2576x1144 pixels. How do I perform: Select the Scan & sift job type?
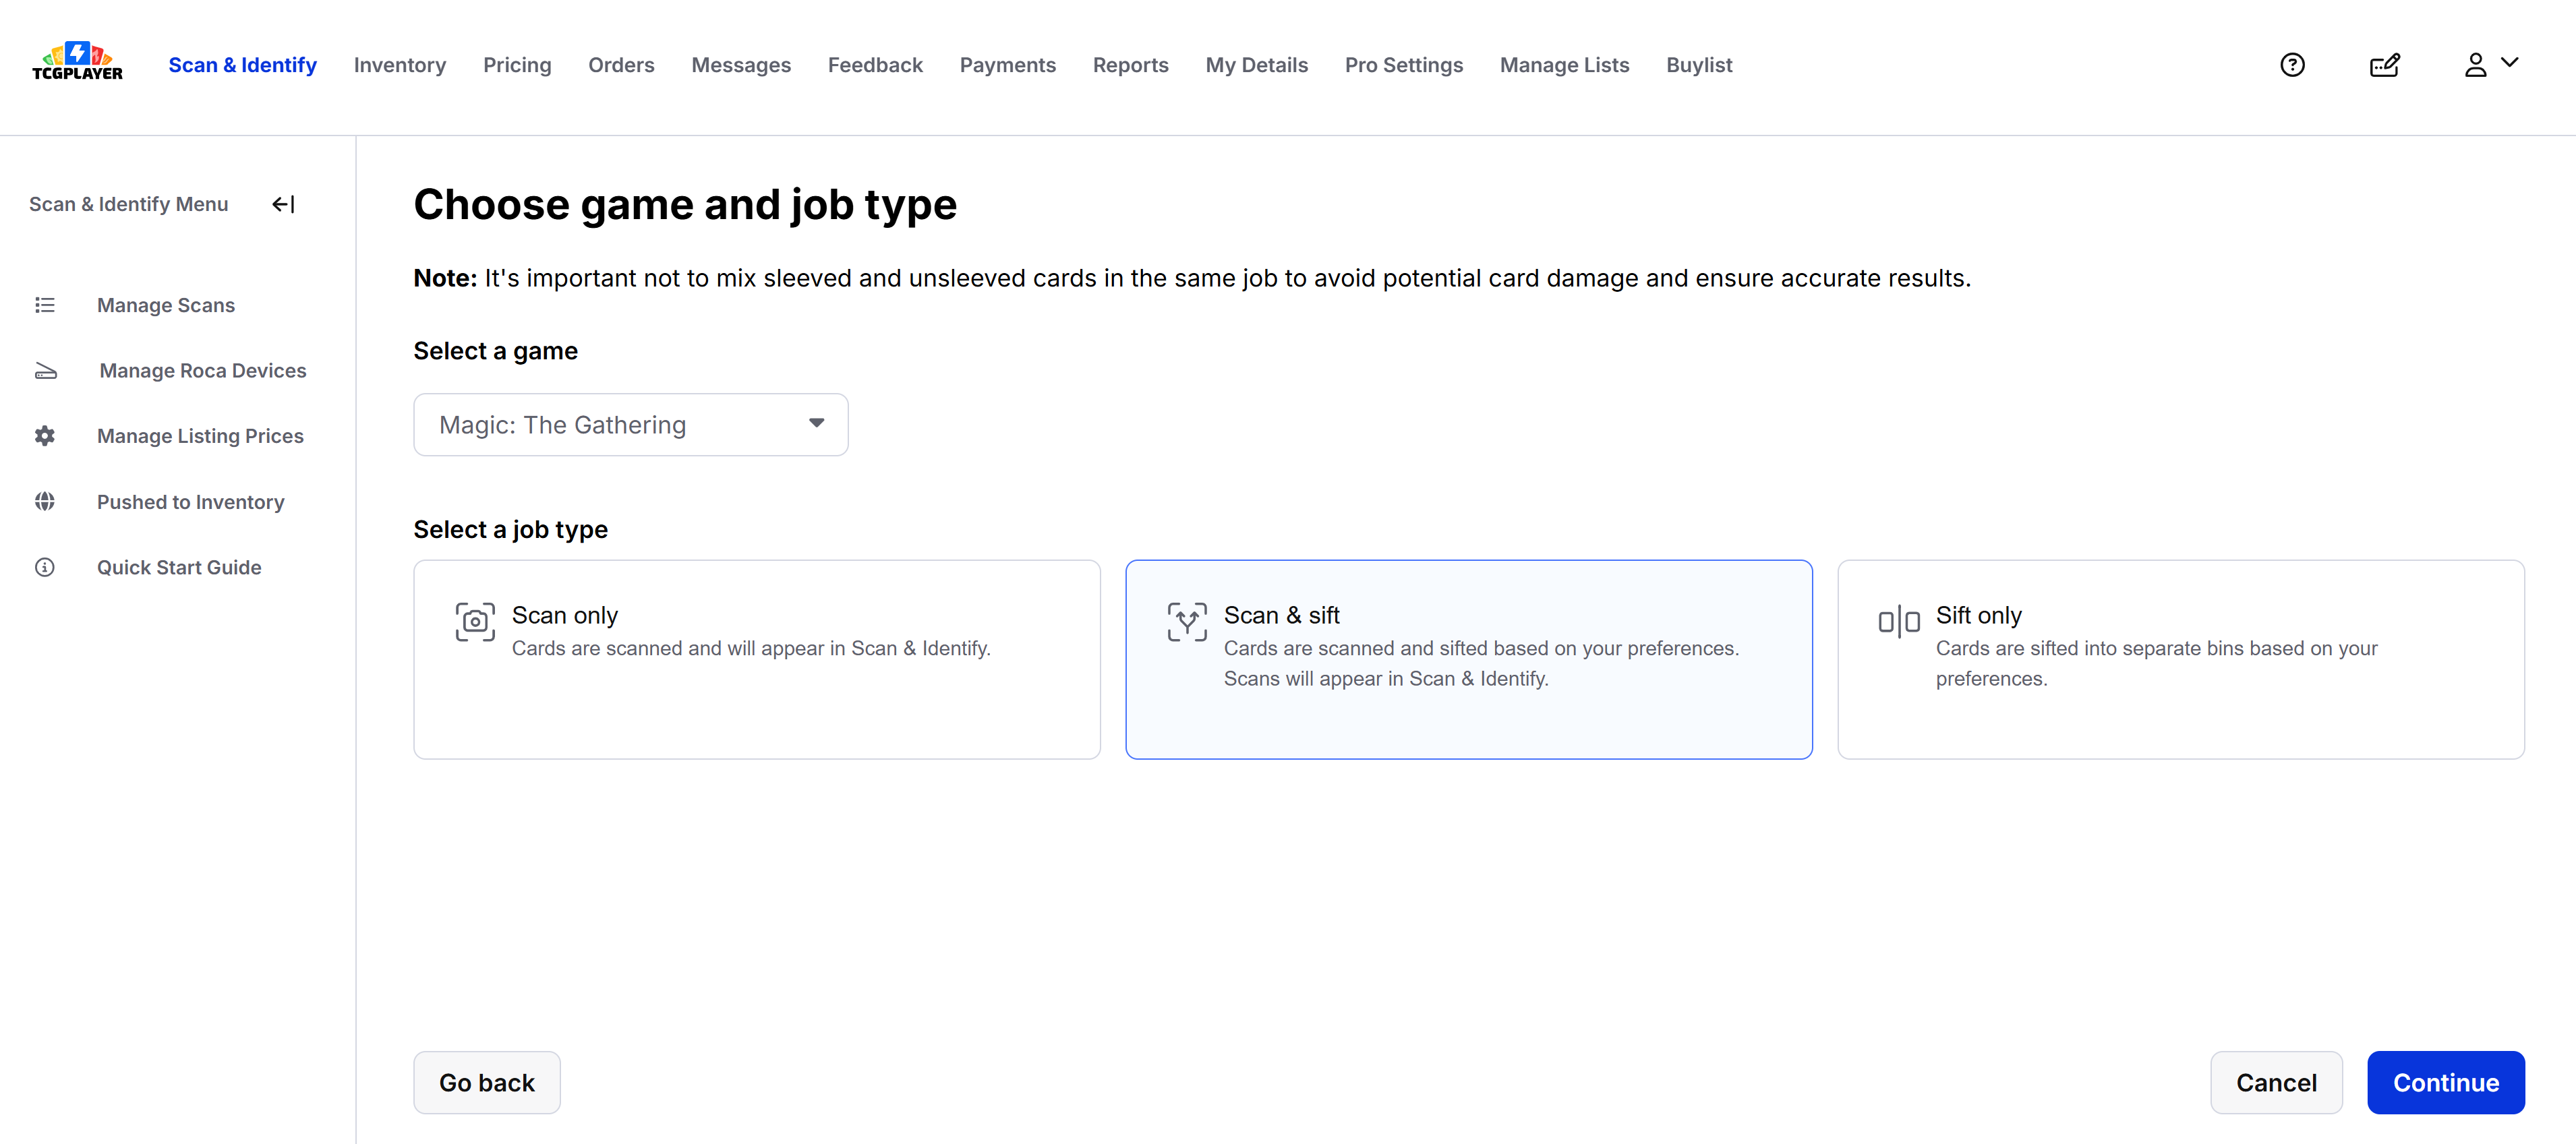[x=1468, y=659]
